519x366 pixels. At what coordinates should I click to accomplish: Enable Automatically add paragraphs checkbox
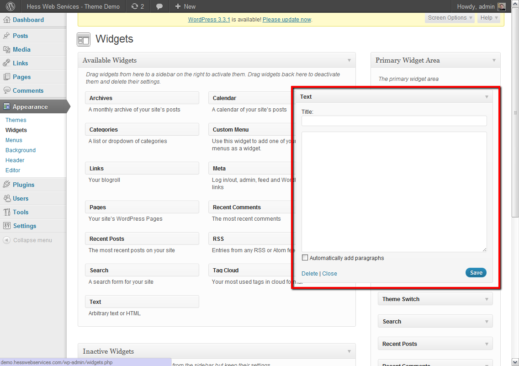[305, 257]
